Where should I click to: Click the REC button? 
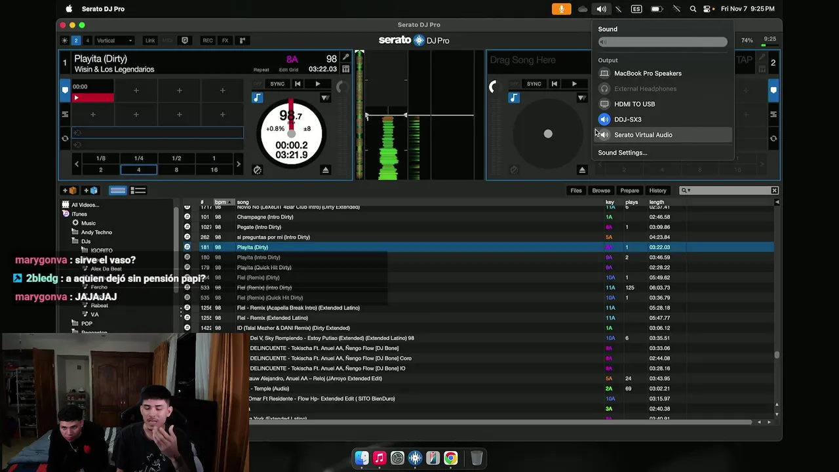pos(207,41)
